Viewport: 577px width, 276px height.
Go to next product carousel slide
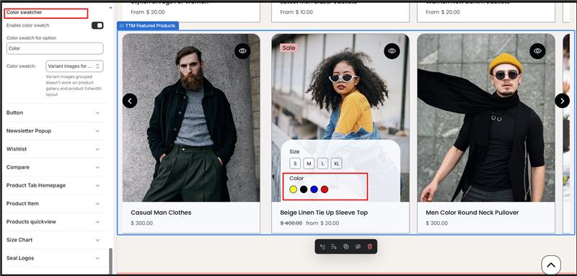coord(562,101)
